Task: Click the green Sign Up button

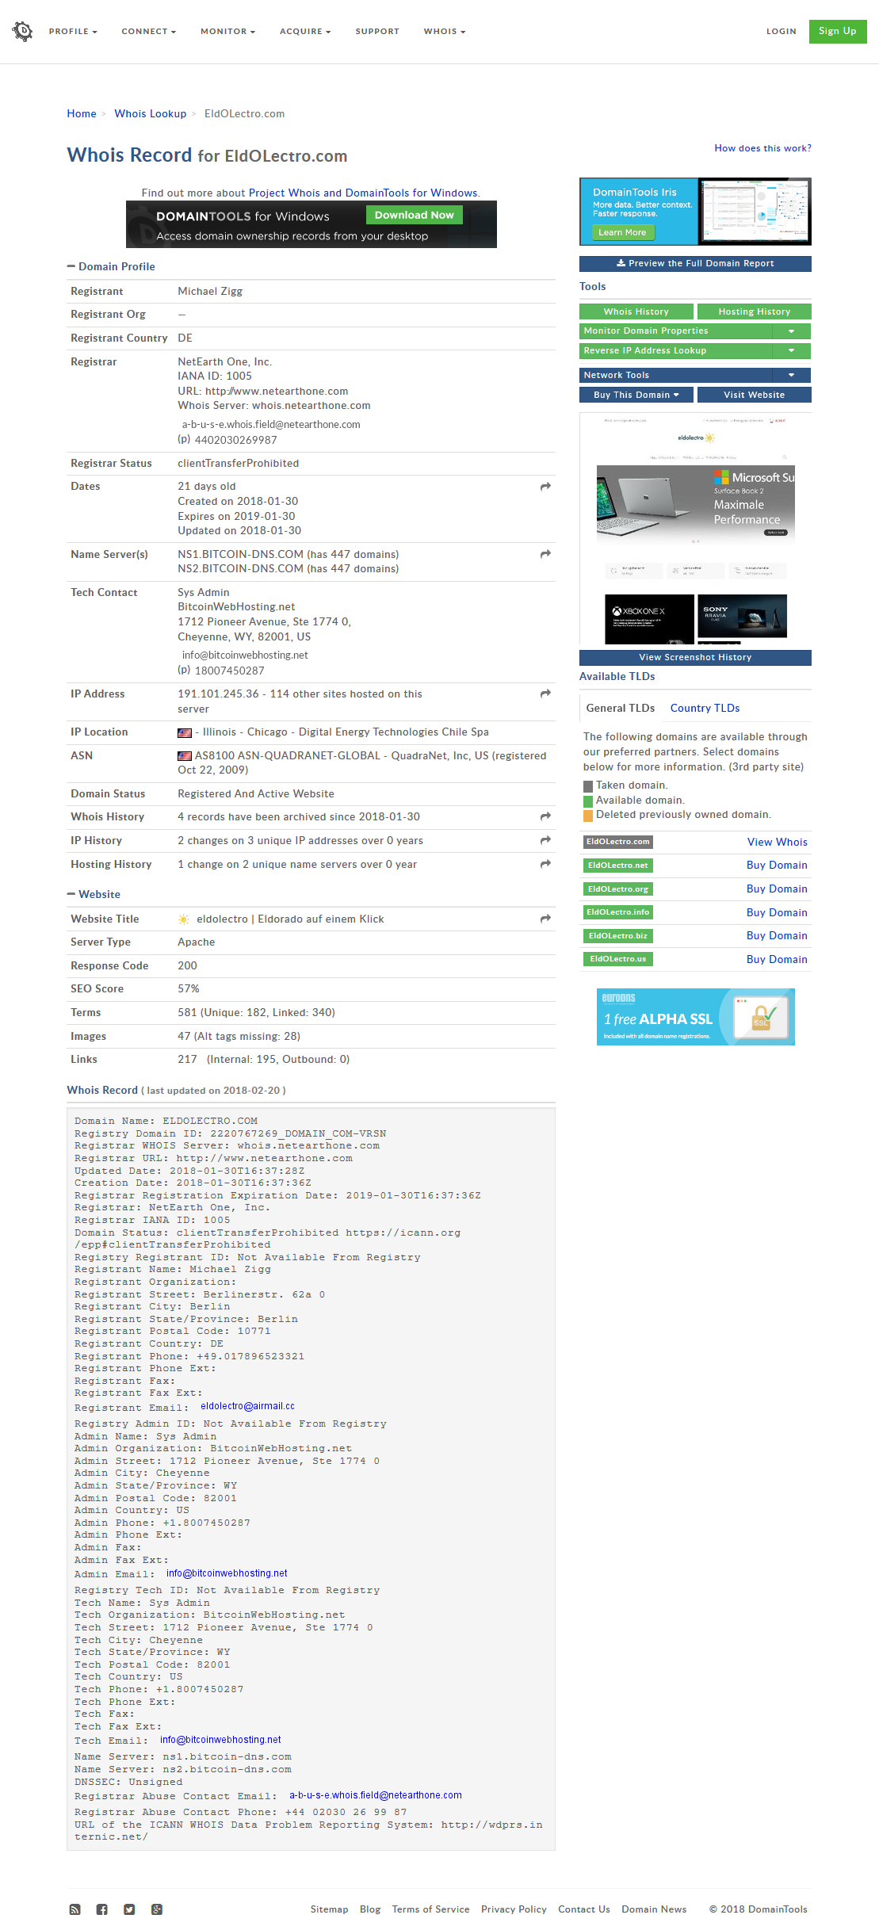Action: pos(838,32)
